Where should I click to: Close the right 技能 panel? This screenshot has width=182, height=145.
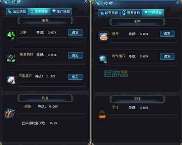tap(178, 3)
